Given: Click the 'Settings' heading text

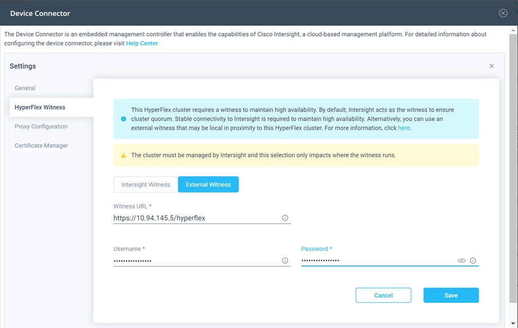Looking at the screenshot, I should [x=23, y=66].
